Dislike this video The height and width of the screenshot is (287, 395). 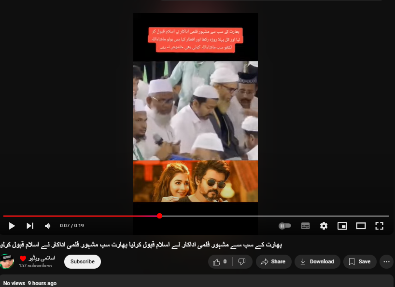tap(242, 261)
